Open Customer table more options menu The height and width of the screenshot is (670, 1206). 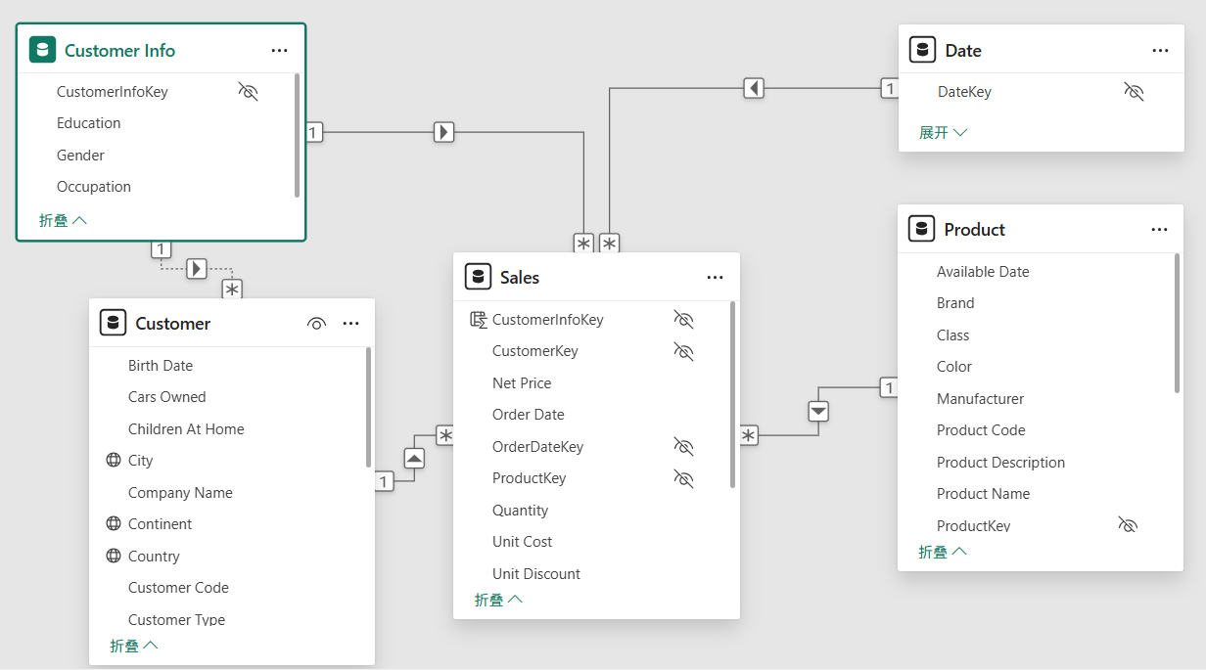[350, 323]
